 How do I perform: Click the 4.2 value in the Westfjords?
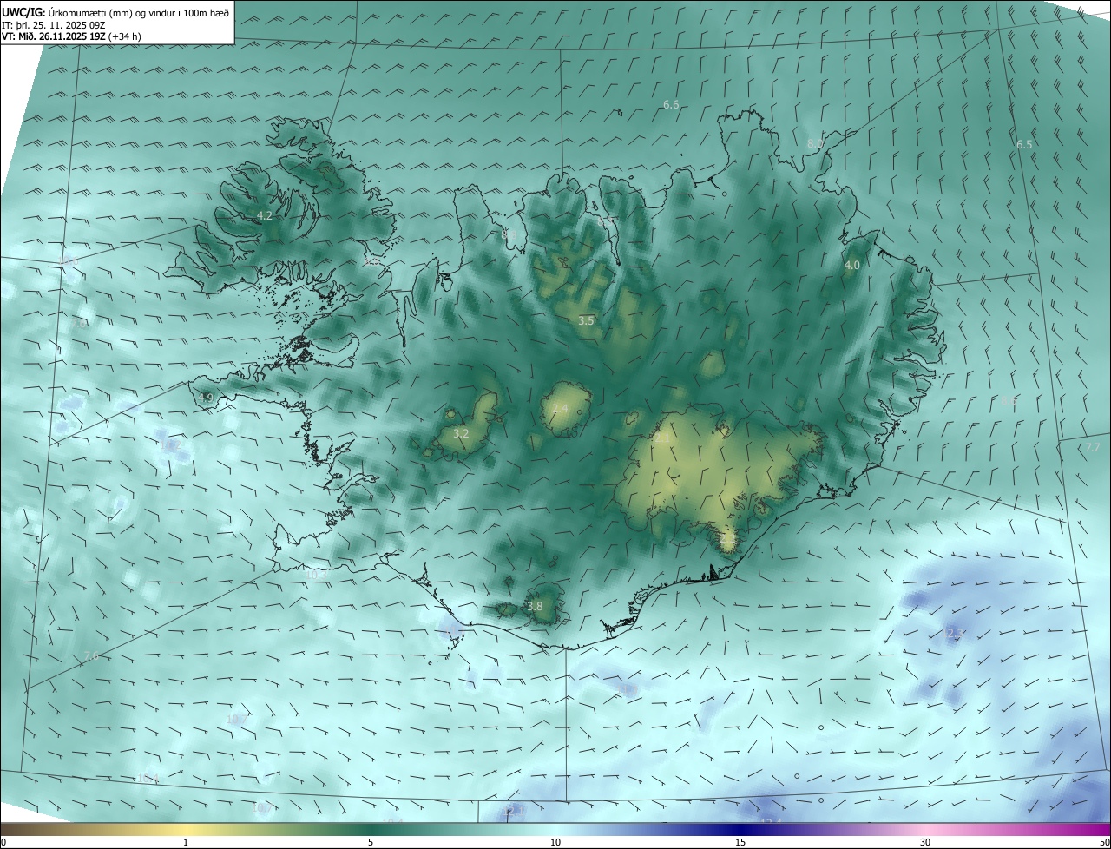click(265, 215)
